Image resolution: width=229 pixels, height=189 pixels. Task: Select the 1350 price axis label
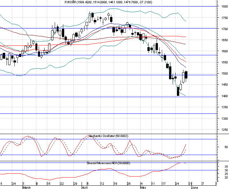coord(224,107)
